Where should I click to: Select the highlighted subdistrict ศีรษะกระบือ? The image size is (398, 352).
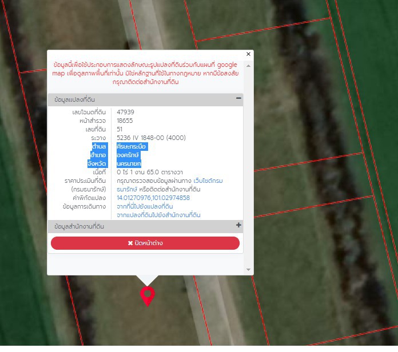(x=132, y=146)
